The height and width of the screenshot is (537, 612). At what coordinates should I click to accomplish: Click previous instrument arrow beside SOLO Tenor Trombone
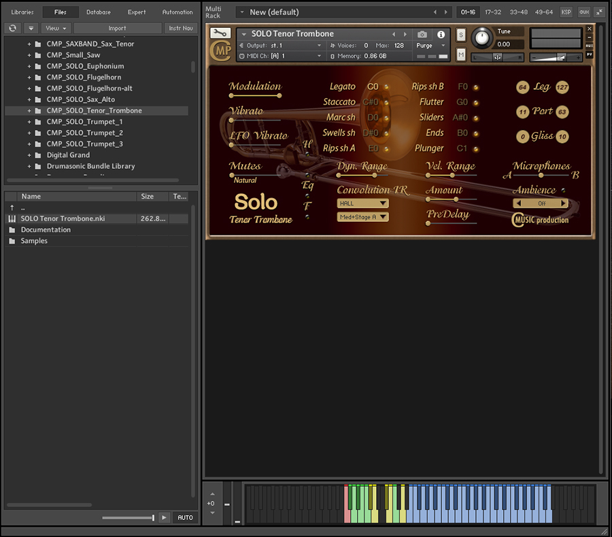pos(394,34)
